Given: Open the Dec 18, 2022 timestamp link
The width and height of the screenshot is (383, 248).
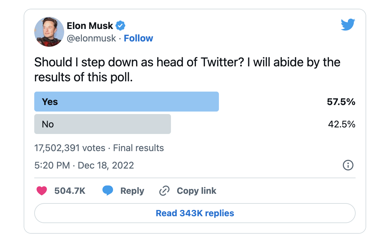Looking at the screenshot, I should click(84, 165).
